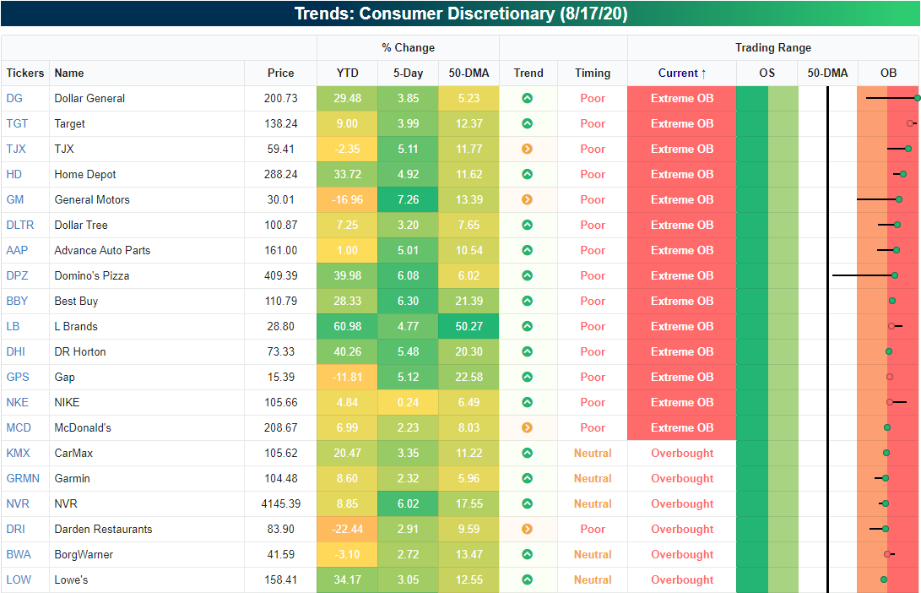Click the Tickers column header
The image size is (921, 593).
(24, 73)
